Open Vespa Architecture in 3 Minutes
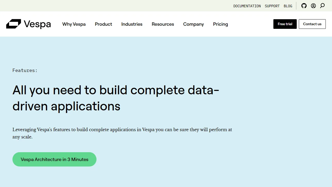Viewport: 332px width, 187px height. tap(54, 159)
